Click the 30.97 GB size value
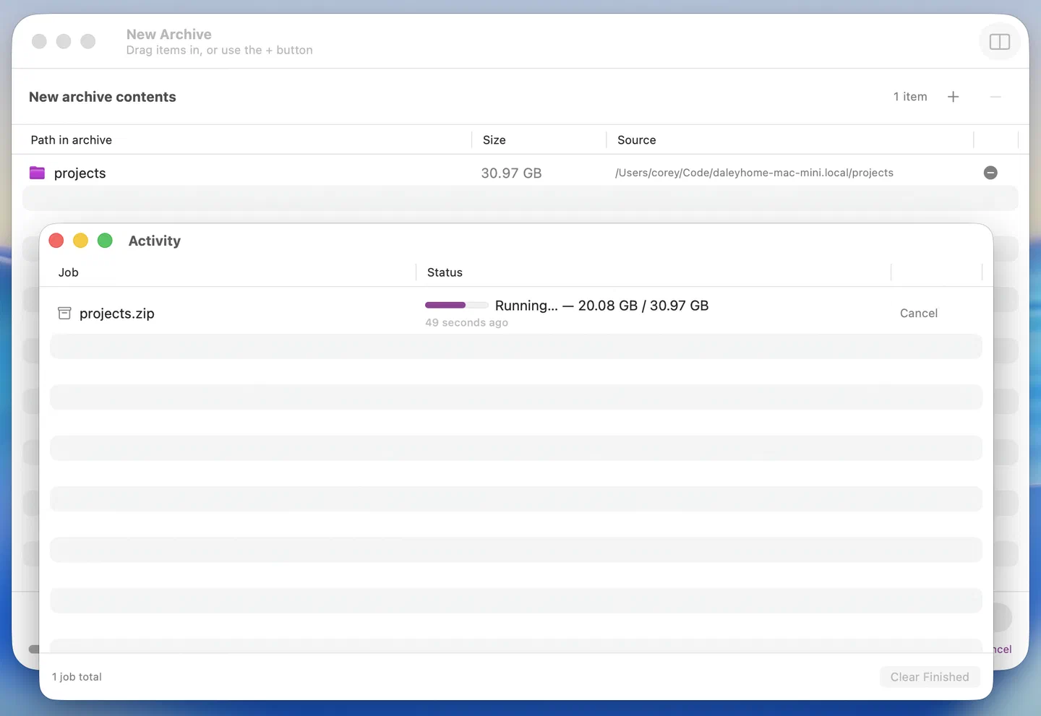Viewport: 1041px width, 716px height. click(x=511, y=173)
